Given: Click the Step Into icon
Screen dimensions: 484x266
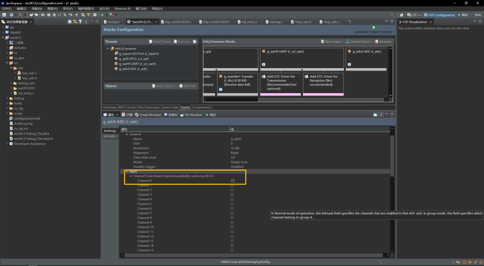Looking at the screenshot, I should (65, 15).
